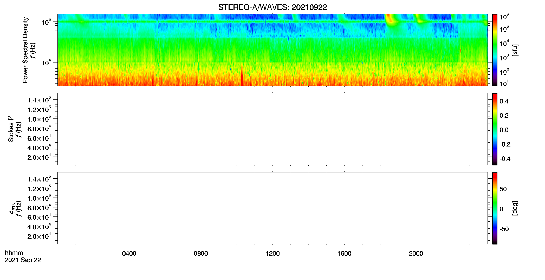545x280 pixels.
Task: Click the empty Stokes V panel
Action: [272, 129]
